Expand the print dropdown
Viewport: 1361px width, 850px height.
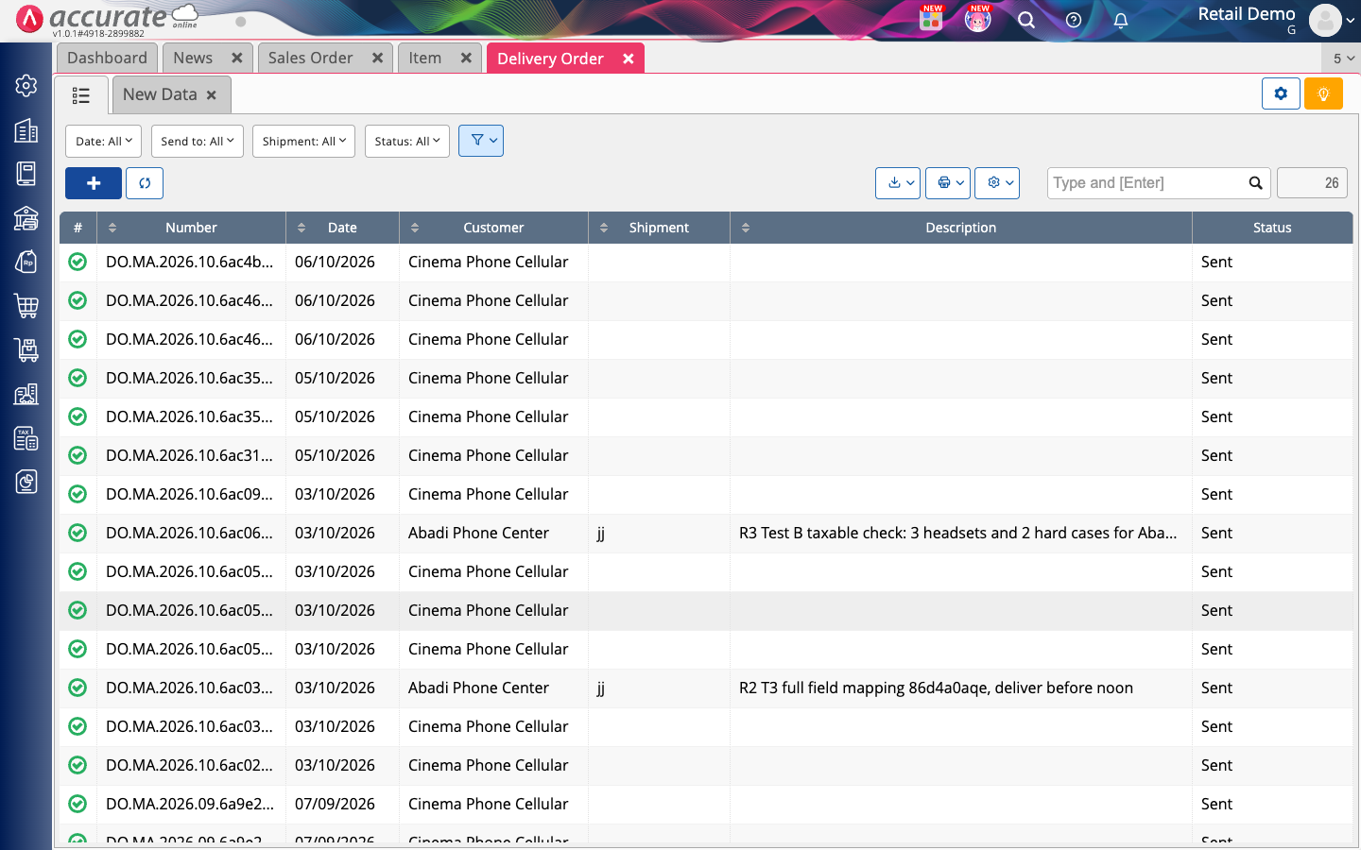coord(948,183)
